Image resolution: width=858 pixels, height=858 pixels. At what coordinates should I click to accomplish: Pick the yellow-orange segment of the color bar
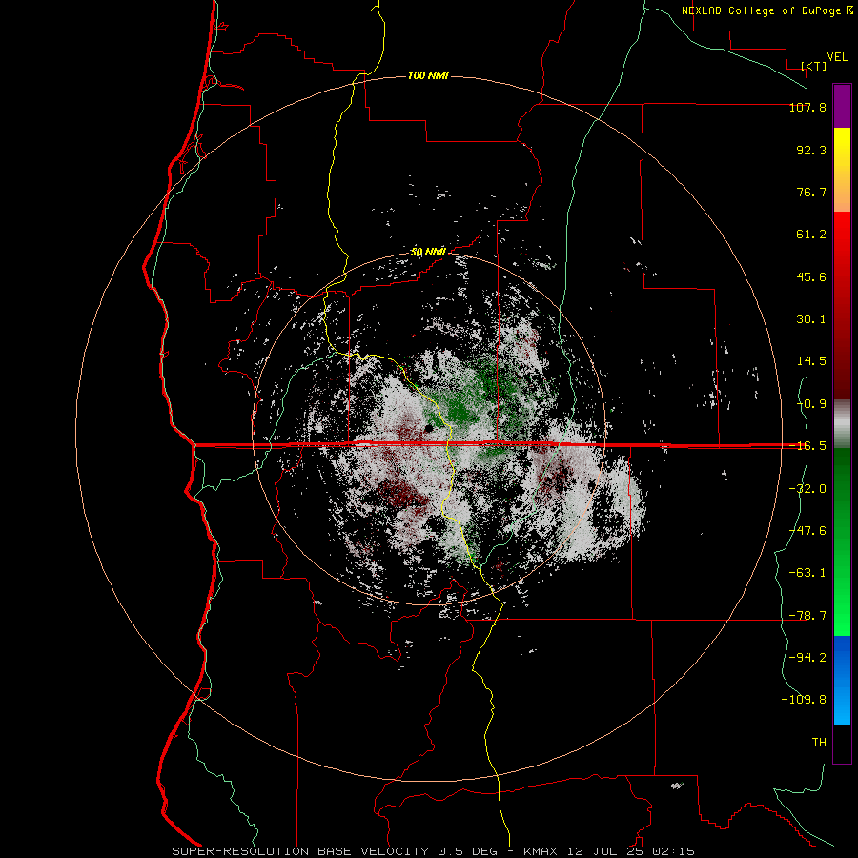click(842, 170)
